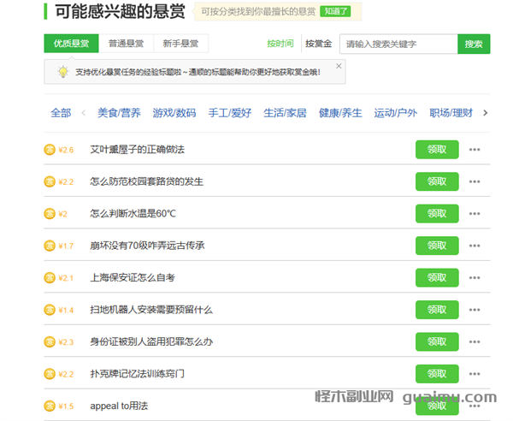Switch to the 普通悬赏 tab
Viewport: 513px width, 421px height.
click(127, 44)
